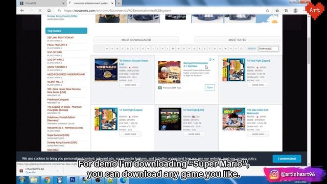The height and width of the screenshot is (184, 327).
Task: Open the 10-Yard Fight [USA] cover thumbnail
Action: coord(170,119)
